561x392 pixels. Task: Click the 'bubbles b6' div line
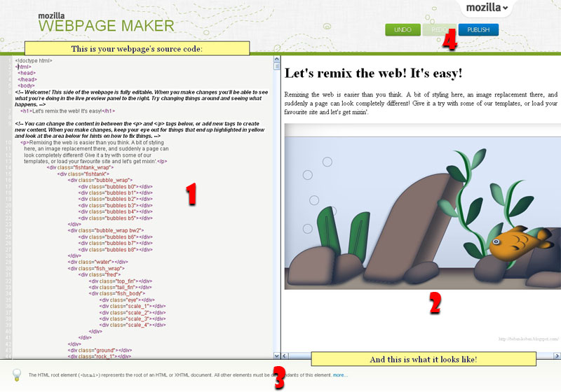click(x=116, y=237)
